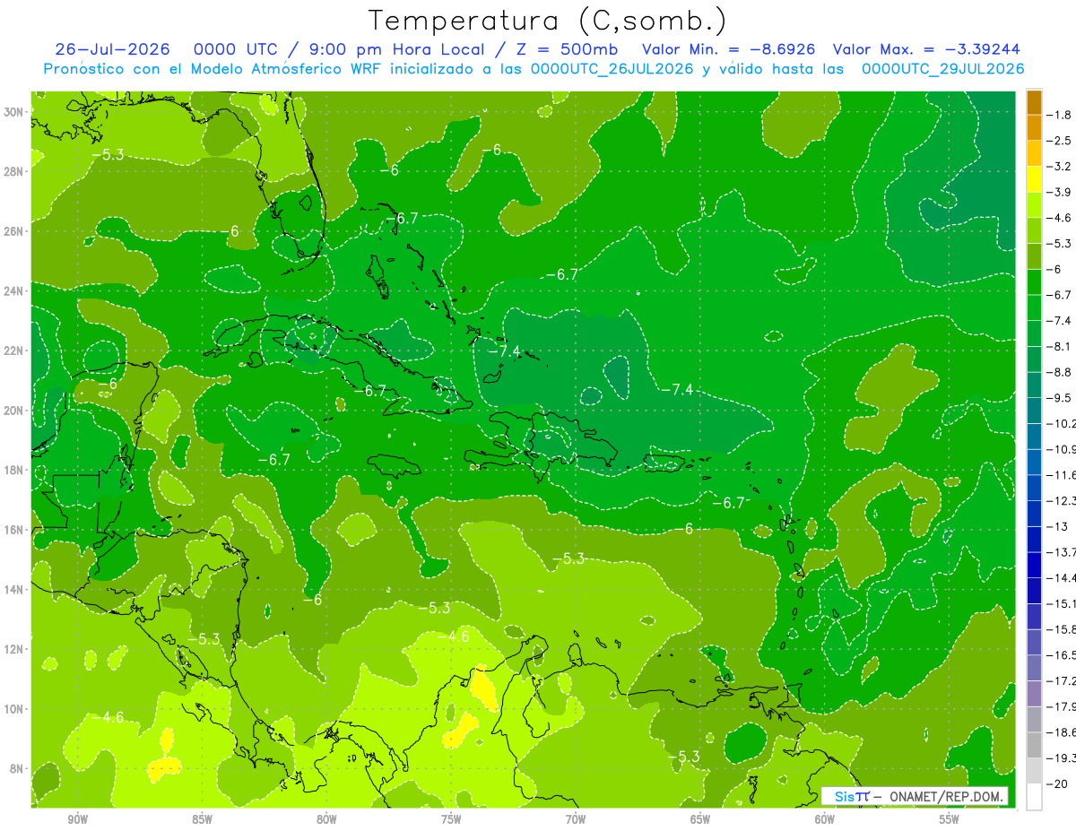Image resolution: width=1076 pixels, height=831 pixels.
Task: Click the -8.8 colorbar legend value
Action: tap(1059, 371)
